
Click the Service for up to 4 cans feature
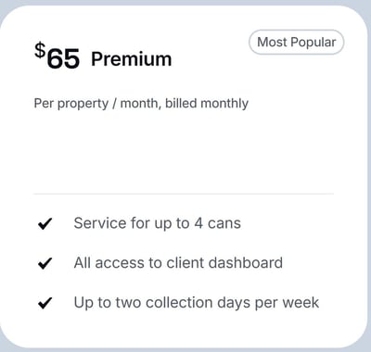click(157, 223)
